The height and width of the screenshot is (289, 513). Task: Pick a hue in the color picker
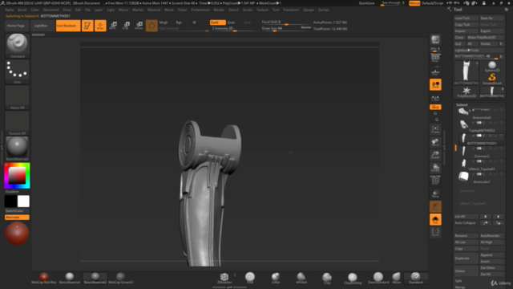tap(18, 176)
